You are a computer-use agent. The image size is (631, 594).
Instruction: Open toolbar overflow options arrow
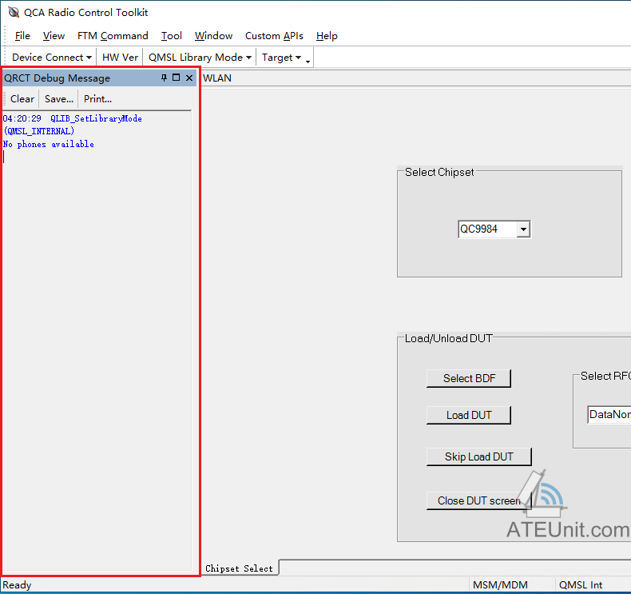point(308,62)
